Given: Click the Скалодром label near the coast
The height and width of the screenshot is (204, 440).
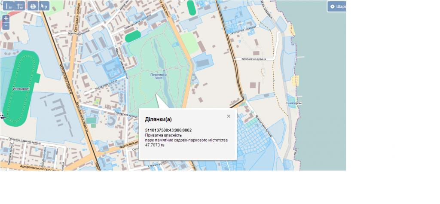Looking at the screenshot, I should click(293, 104).
